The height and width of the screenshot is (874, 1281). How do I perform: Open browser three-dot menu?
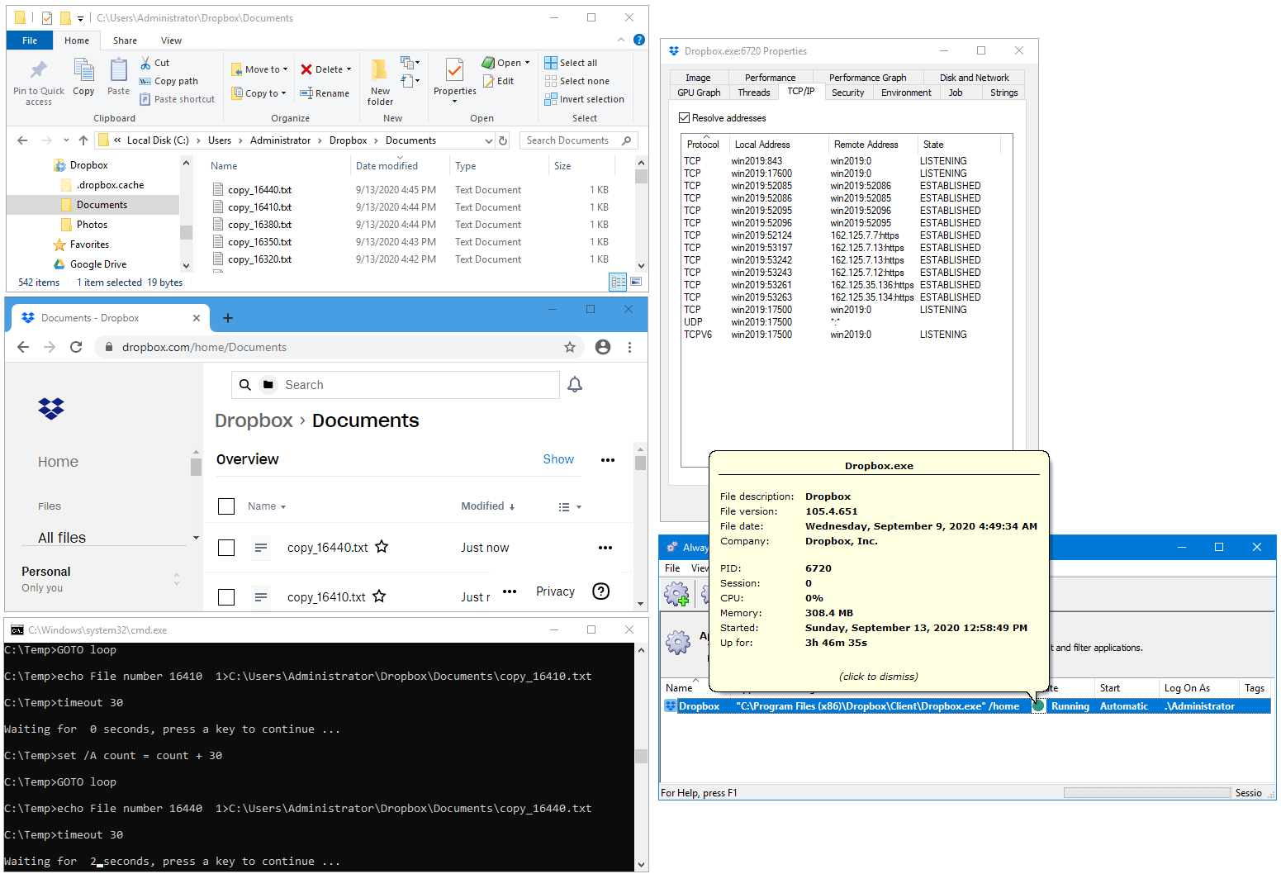[x=629, y=347]
